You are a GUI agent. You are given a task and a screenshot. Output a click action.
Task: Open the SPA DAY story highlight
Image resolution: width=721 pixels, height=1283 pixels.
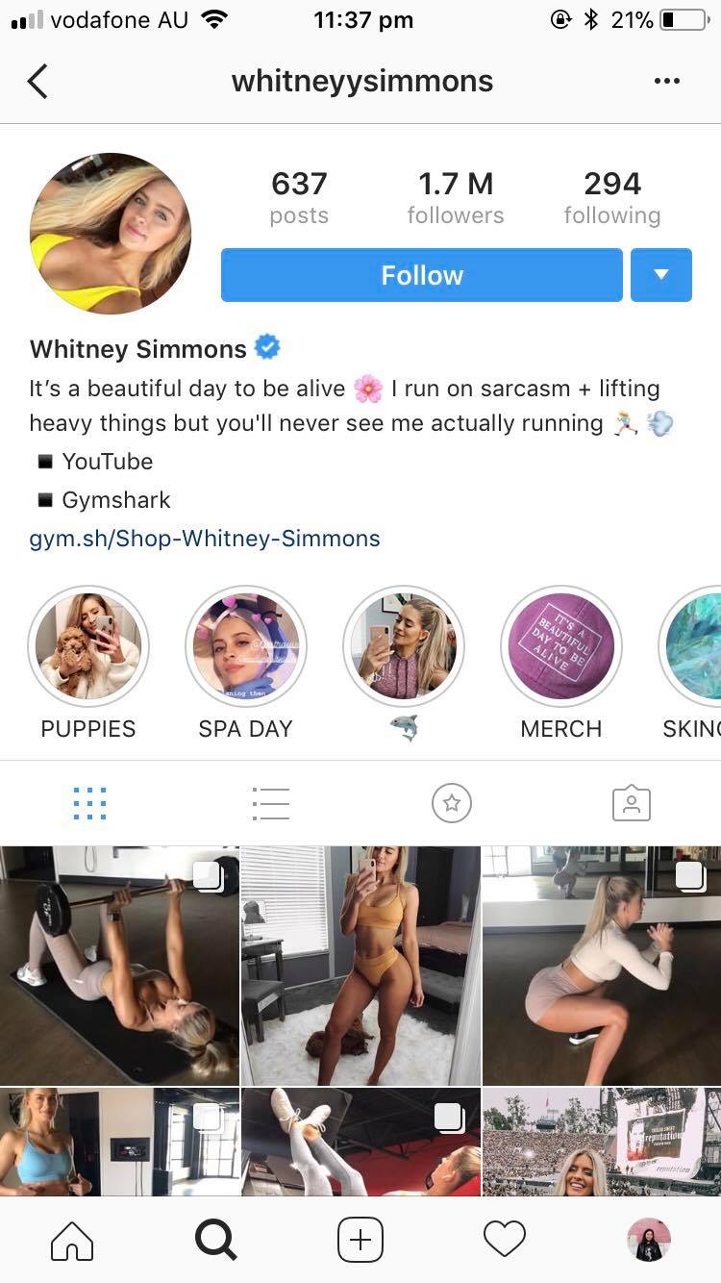point(245,664)
